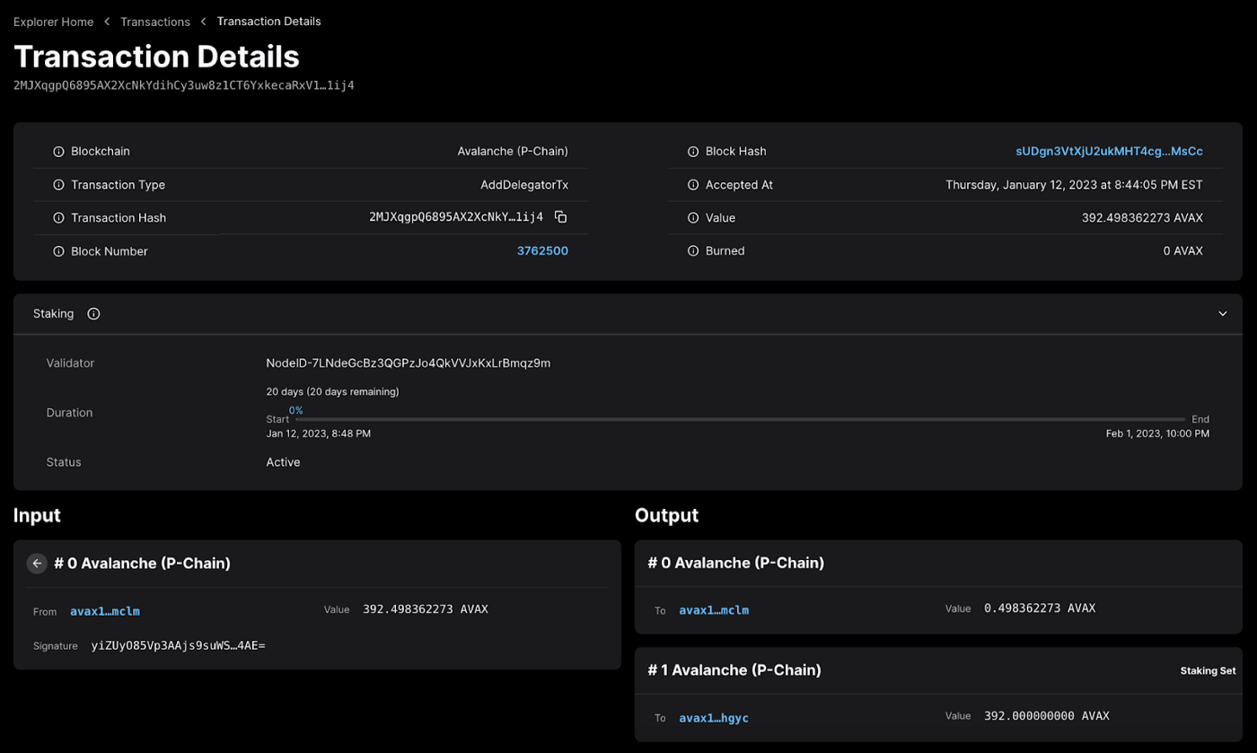Open block number 3762500
This screenshot has width=1257, height=753.
pos(542,250)
